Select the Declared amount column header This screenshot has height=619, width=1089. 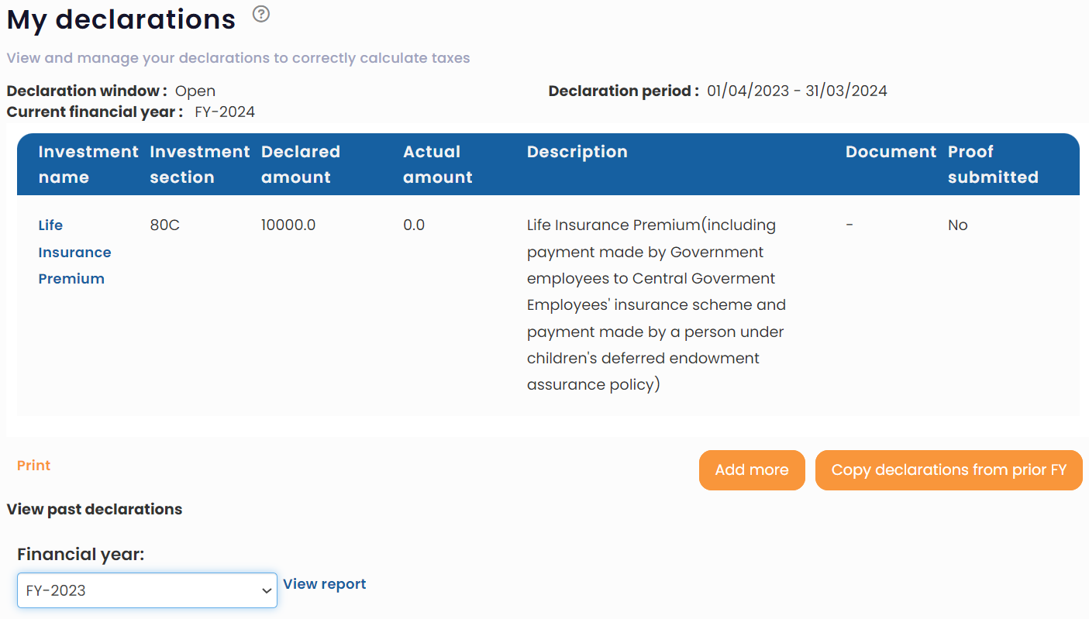tap(300, 164)
